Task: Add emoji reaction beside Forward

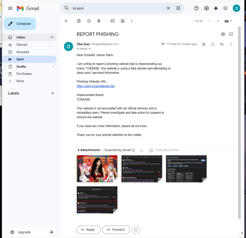Action: (136, 230)
